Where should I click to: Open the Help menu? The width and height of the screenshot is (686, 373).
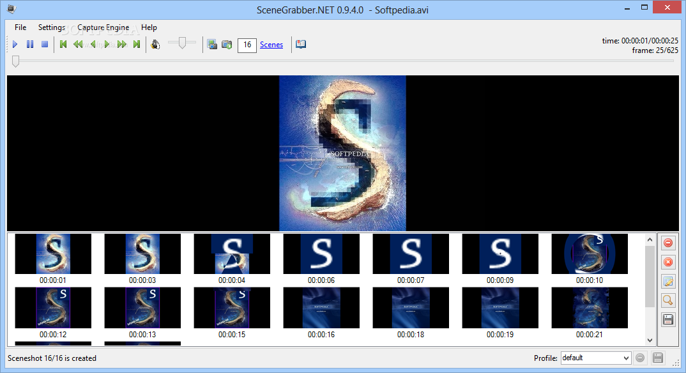[x=149, y=27]
